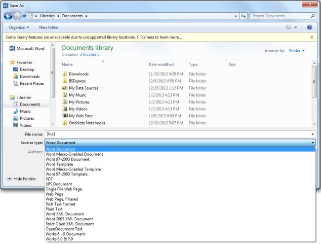This screenshot has height=244, width=321.
Task: Choose Word XML Document type
Action: coord(180,214)
